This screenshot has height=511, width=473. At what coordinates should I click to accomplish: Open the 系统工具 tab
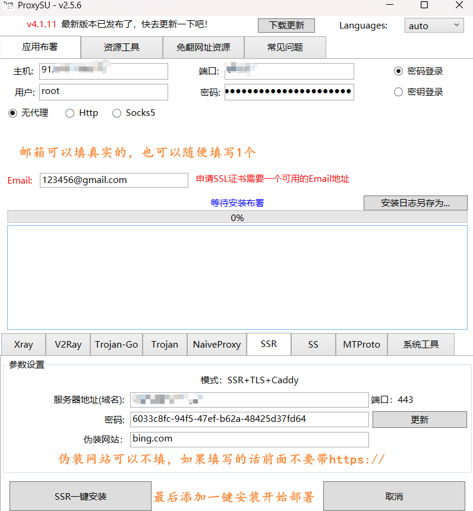click(421, 345)
